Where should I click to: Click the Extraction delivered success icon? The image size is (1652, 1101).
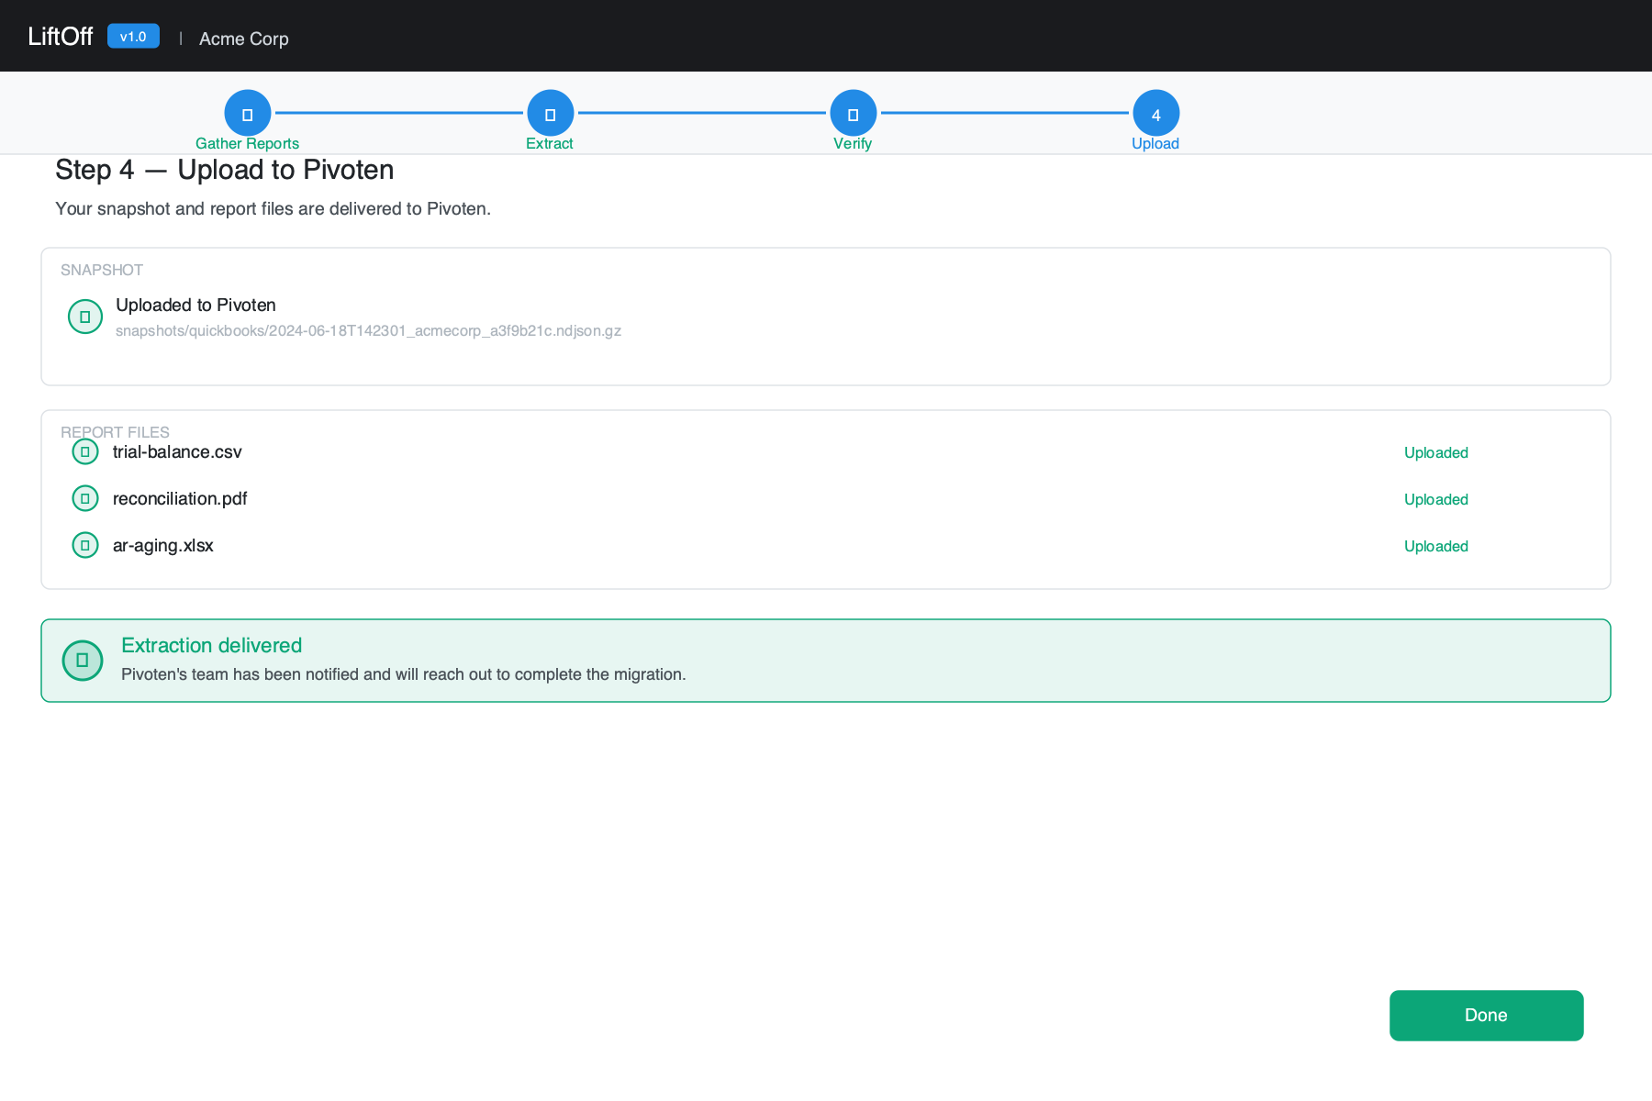coord(83,661)
